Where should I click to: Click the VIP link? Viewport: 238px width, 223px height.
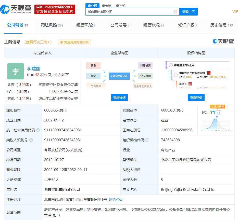coord(235,12)
